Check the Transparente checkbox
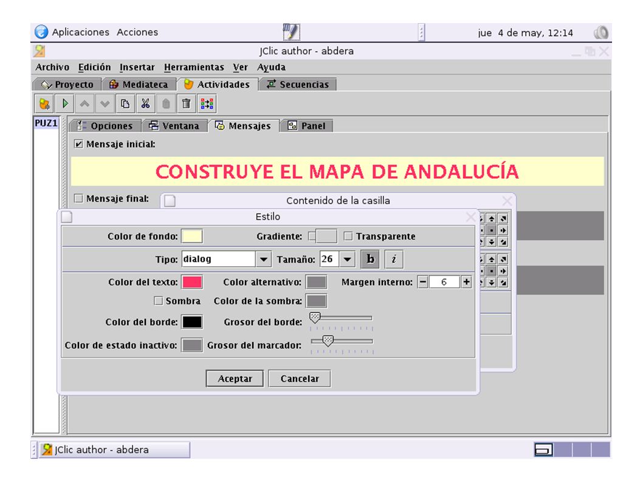The height and width of the screenshot is (482, 643). [348, 236]
